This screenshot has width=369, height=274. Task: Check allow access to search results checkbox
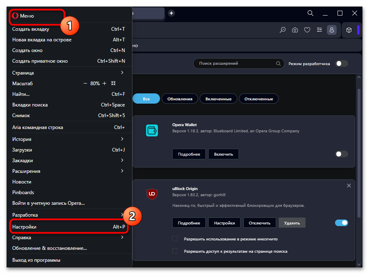(x=175, y=251)
